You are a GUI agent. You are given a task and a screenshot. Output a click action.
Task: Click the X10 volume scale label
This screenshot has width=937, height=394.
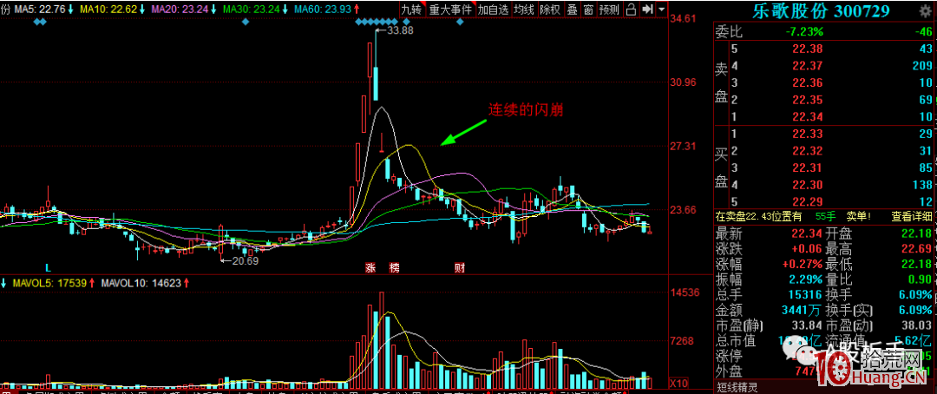point(678,382)
